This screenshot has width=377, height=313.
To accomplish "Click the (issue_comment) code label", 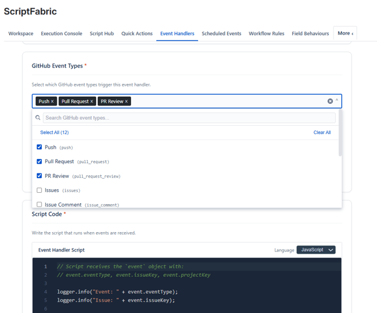I will pos(102,205).
